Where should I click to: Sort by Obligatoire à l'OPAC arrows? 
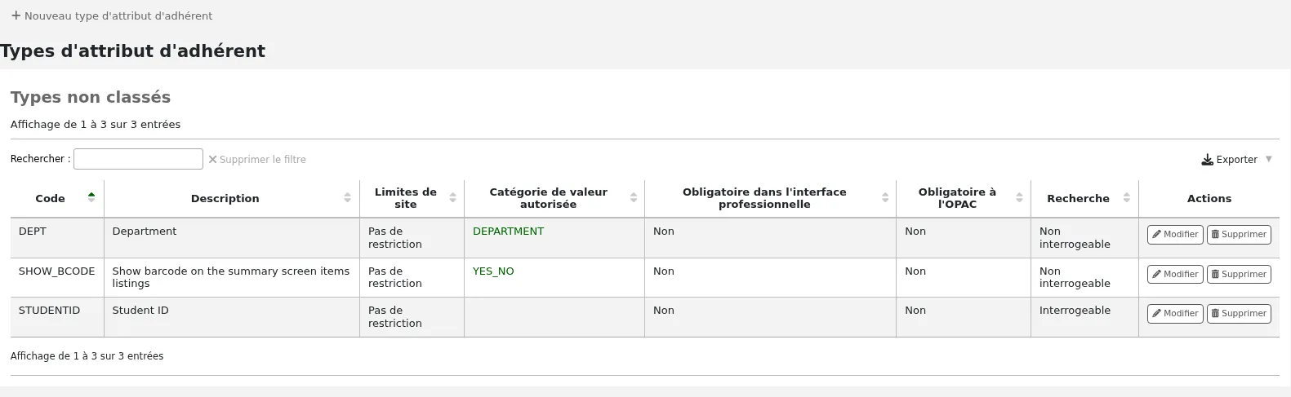pos(1019,198)
